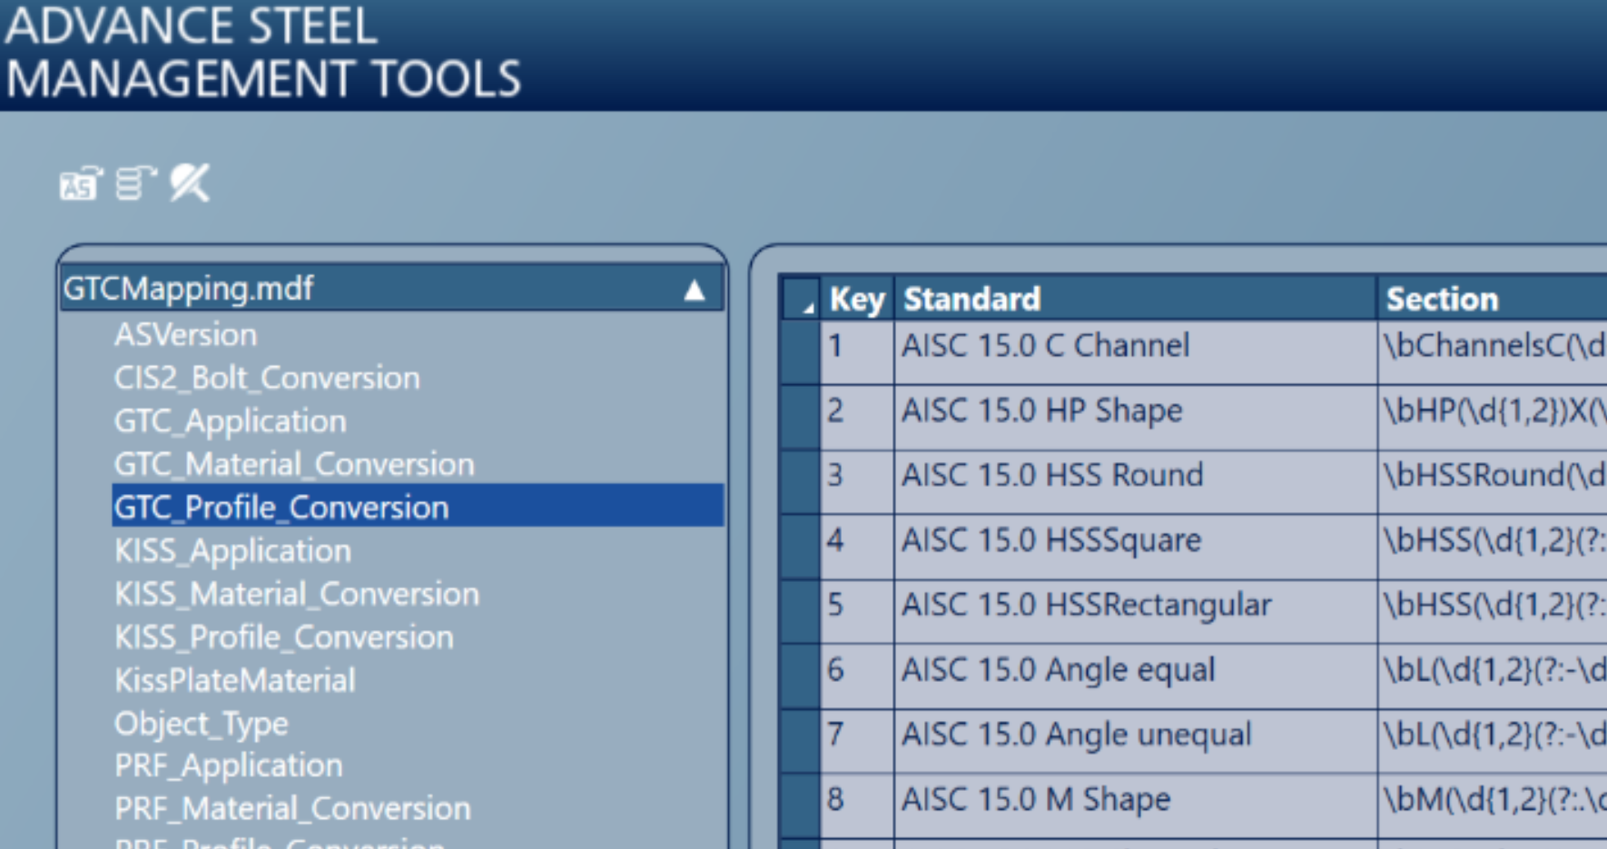The width and height of the screenshot is (1607, 849).
Task: Open GTC_Material_Conversion table
Action: [x=294, y=464]
